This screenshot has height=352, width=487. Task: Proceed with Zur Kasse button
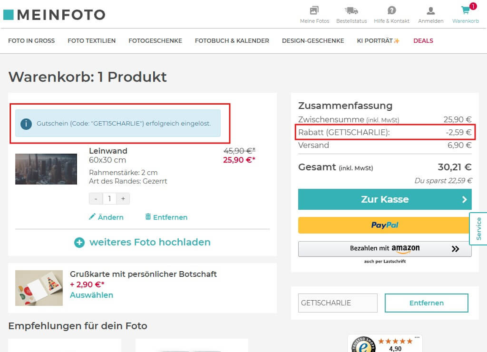click(x=385, y=199)
